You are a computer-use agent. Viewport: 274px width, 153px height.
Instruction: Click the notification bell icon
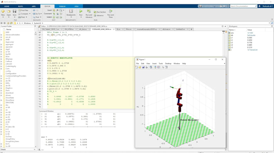click(259, 6)
